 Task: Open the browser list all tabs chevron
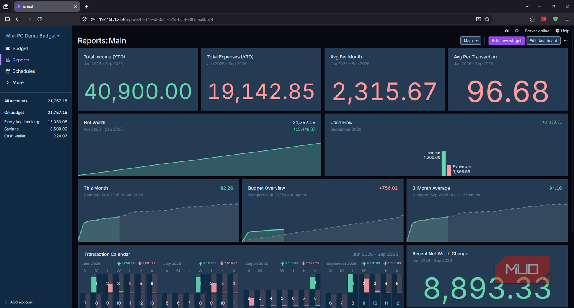(x=527, y=7)
